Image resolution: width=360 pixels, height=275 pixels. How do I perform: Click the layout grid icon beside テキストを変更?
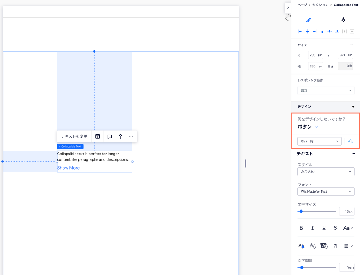coord(98,136)
